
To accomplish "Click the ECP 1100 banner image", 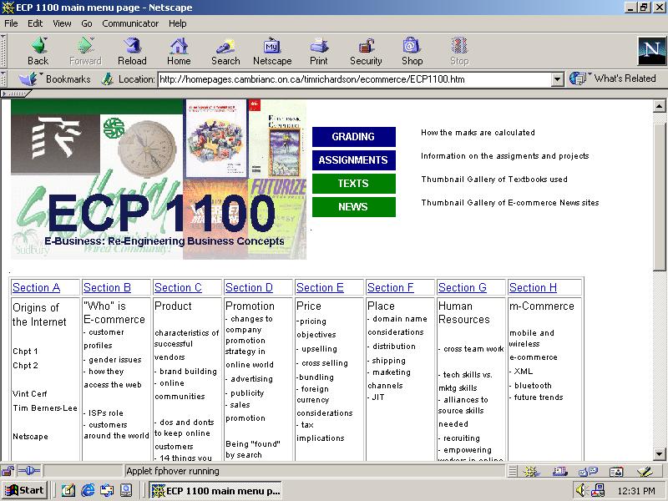I will (159, 180).
